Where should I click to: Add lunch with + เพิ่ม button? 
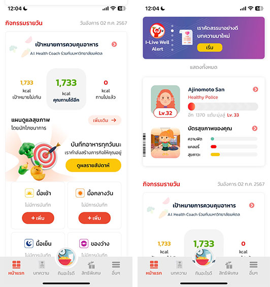point(94,218)
